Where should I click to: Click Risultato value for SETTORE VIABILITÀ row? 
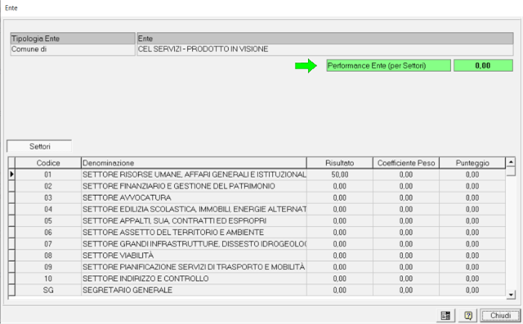[x=340, y=255]
